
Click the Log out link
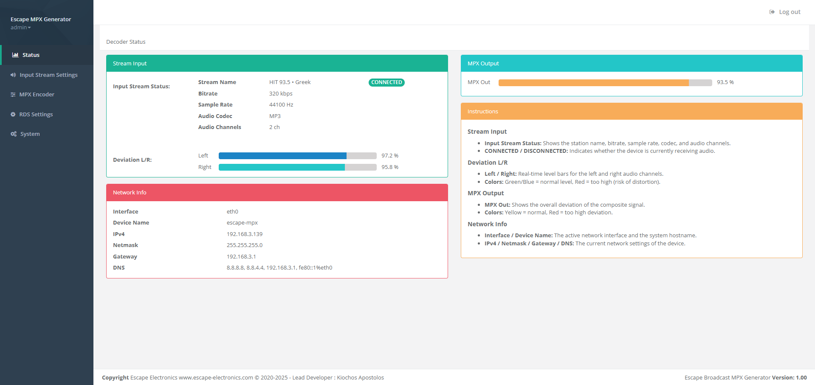pyautogui.click(x=790, y=12)
